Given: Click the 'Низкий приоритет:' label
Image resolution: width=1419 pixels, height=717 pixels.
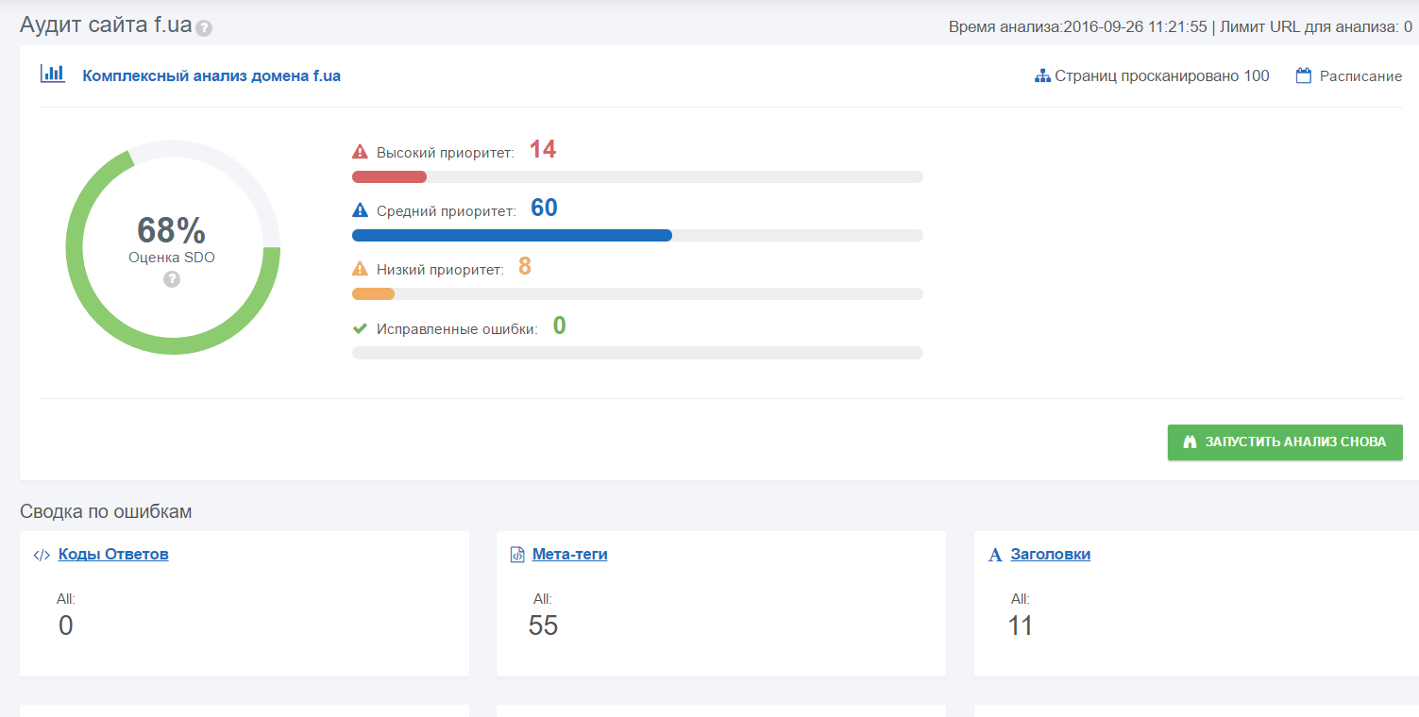Looking at the screenshot, I should 440,269.
